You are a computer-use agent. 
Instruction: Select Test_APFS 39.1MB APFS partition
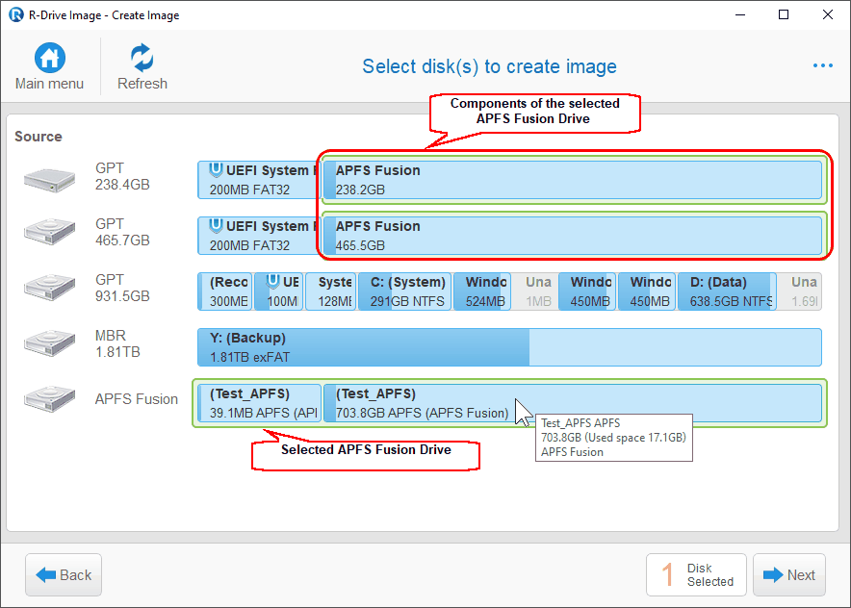tap(259, 403)
